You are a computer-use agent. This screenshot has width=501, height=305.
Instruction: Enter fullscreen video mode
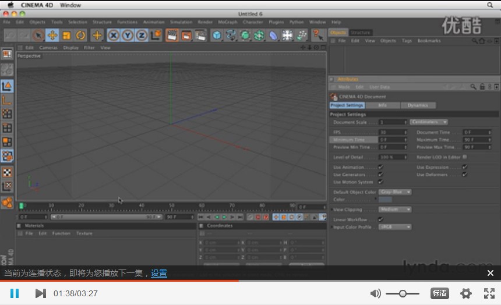pyautogui.click(x=489, y=293)
